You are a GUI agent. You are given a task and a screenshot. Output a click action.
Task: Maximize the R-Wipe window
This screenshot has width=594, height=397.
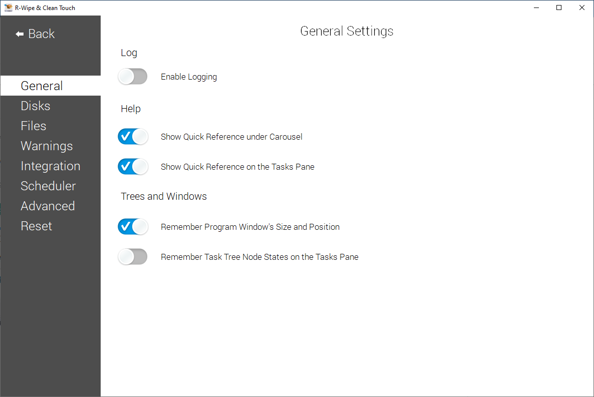click(x=559, y=8)
